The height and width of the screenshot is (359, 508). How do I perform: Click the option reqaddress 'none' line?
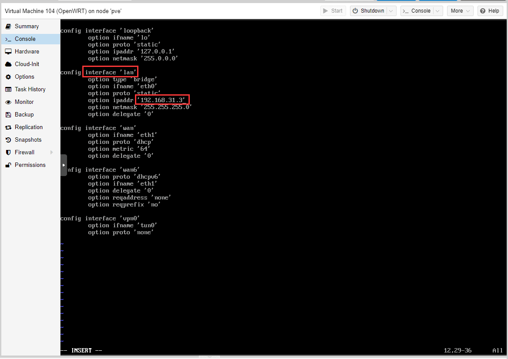129,198
